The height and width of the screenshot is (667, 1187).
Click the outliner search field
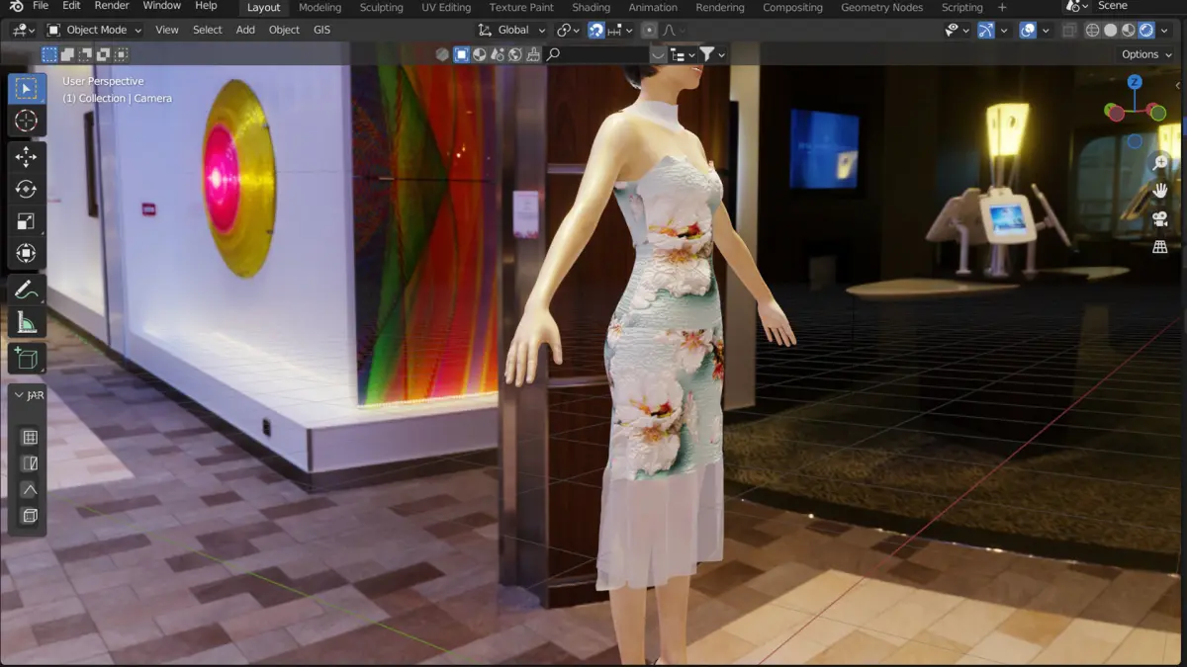pyautogui.click(x=598, y=54)
